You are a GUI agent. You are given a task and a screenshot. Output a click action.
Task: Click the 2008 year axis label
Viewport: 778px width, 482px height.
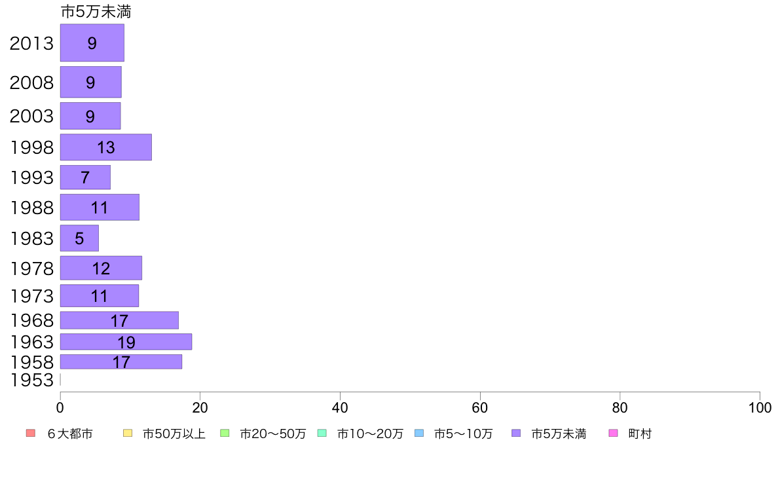(31, 83)
